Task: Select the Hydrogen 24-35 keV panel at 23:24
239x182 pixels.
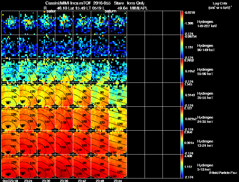Action: (28, 119)
